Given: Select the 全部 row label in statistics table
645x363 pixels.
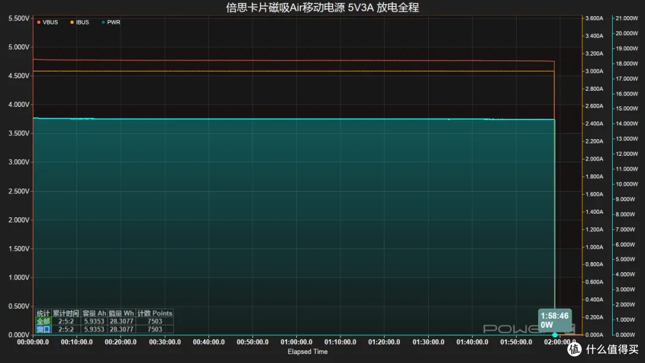Looking at the screenshot, I should coord(43,321).
